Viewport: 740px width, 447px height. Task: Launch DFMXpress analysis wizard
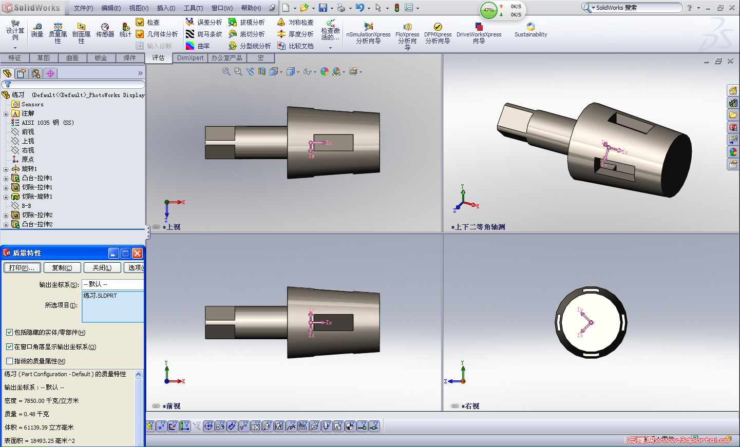pyautogui.click(x=438, y=33)
